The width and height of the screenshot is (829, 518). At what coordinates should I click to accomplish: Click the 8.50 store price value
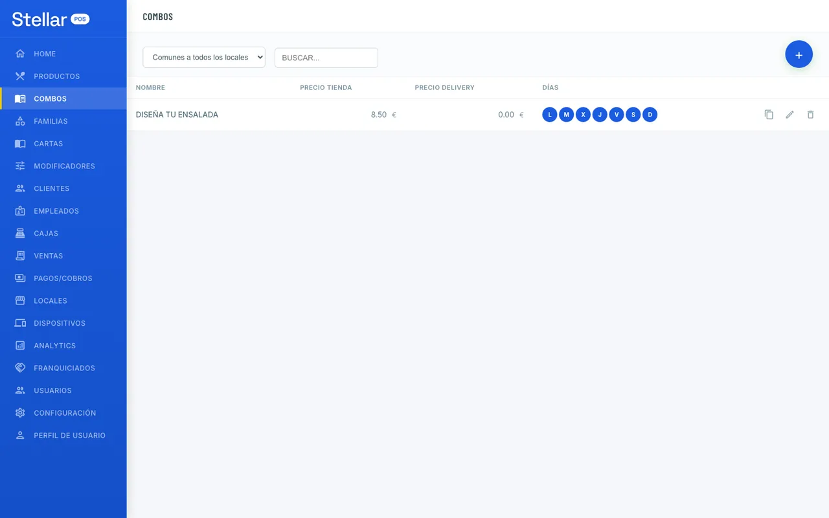click(379, 115)
